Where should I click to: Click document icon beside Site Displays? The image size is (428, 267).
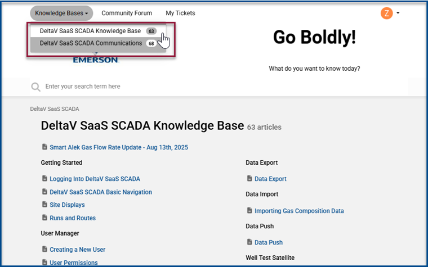pyautogui.click(x=45, y=205)
